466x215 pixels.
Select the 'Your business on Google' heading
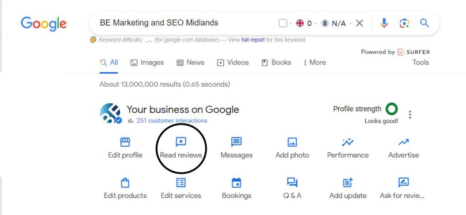[183, 110]
